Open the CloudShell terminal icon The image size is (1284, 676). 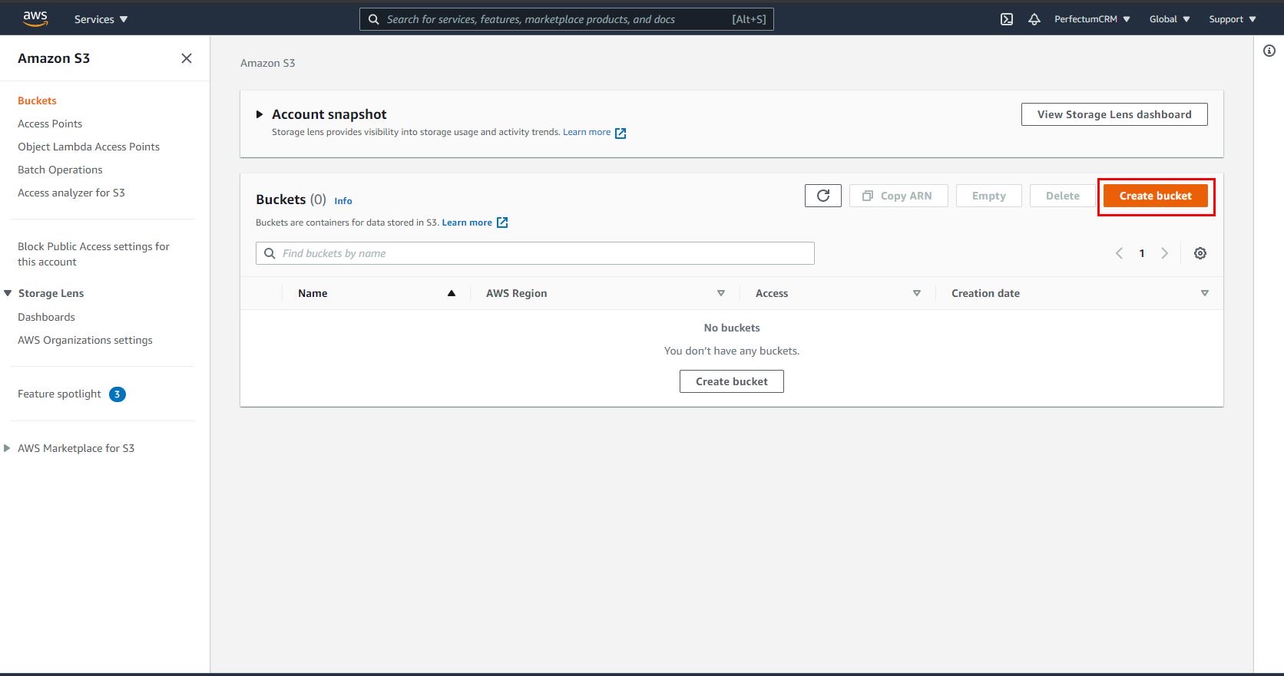tap(1007, 19)
